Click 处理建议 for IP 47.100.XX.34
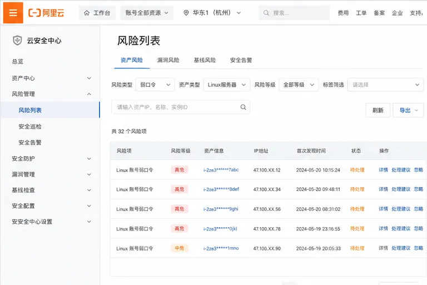This screenshot has height=285, width=427. coord(401,189)
